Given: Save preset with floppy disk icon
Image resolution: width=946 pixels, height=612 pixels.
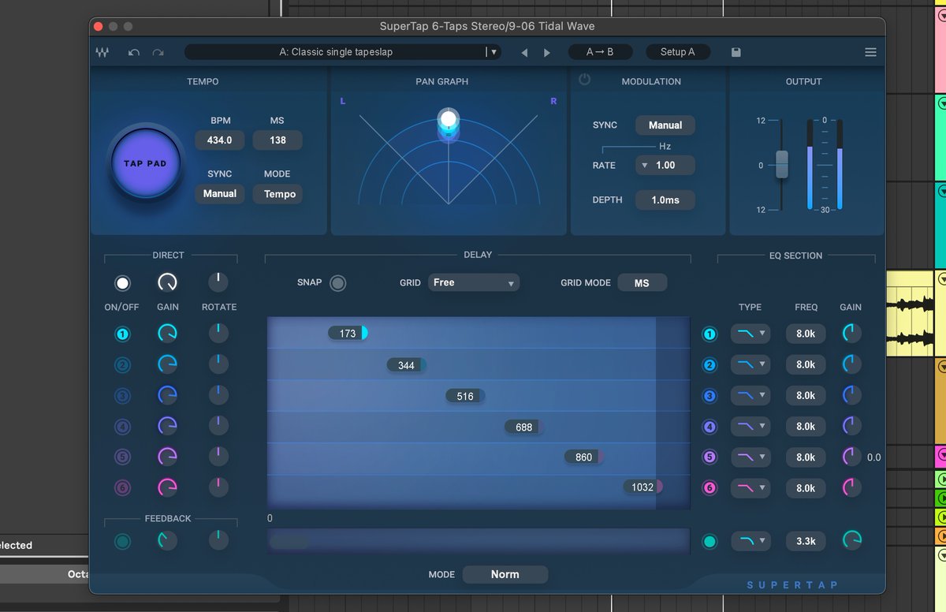Looking at the screenshot, I should [x=736, y=52].
